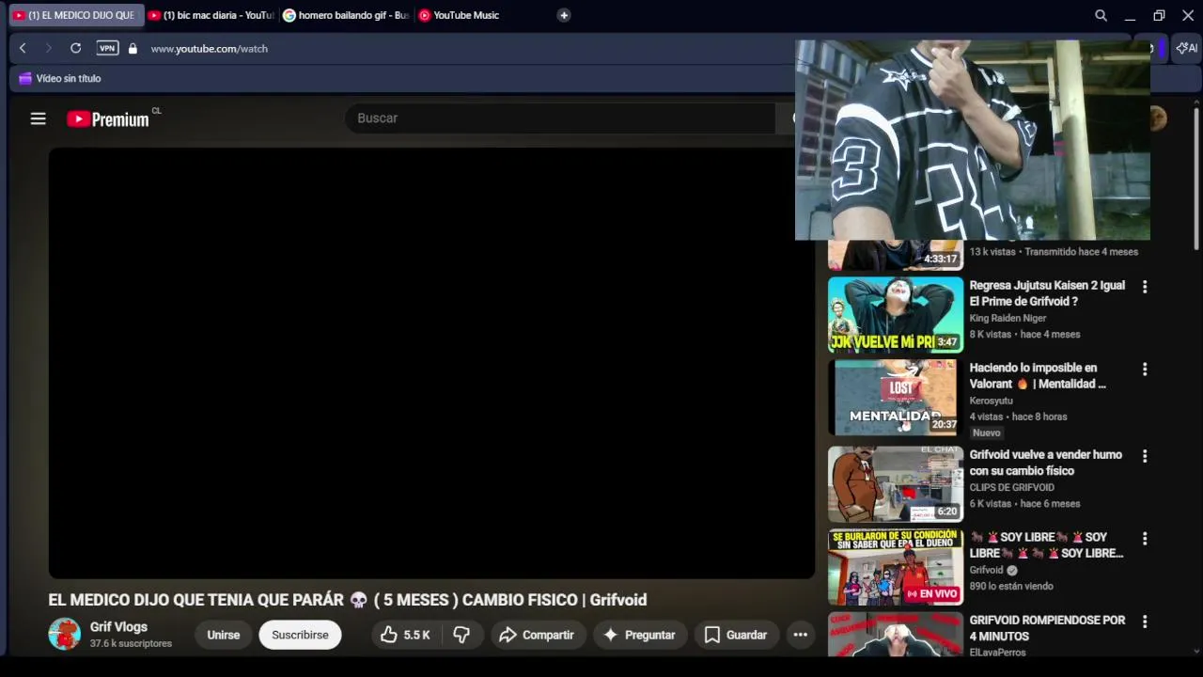1203x677 pixels.
Task: Click the browser back arrow
Action: [23, 48]
